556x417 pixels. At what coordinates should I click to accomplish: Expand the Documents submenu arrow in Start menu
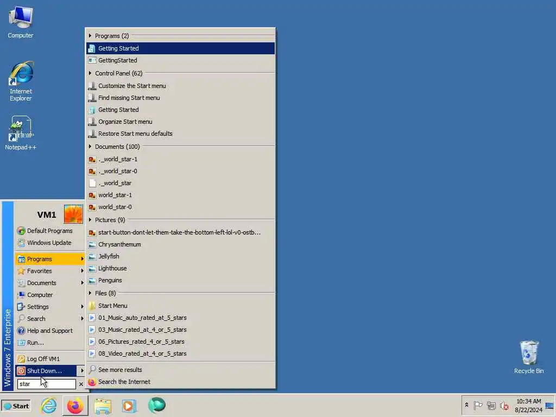[x=82, y=283]
